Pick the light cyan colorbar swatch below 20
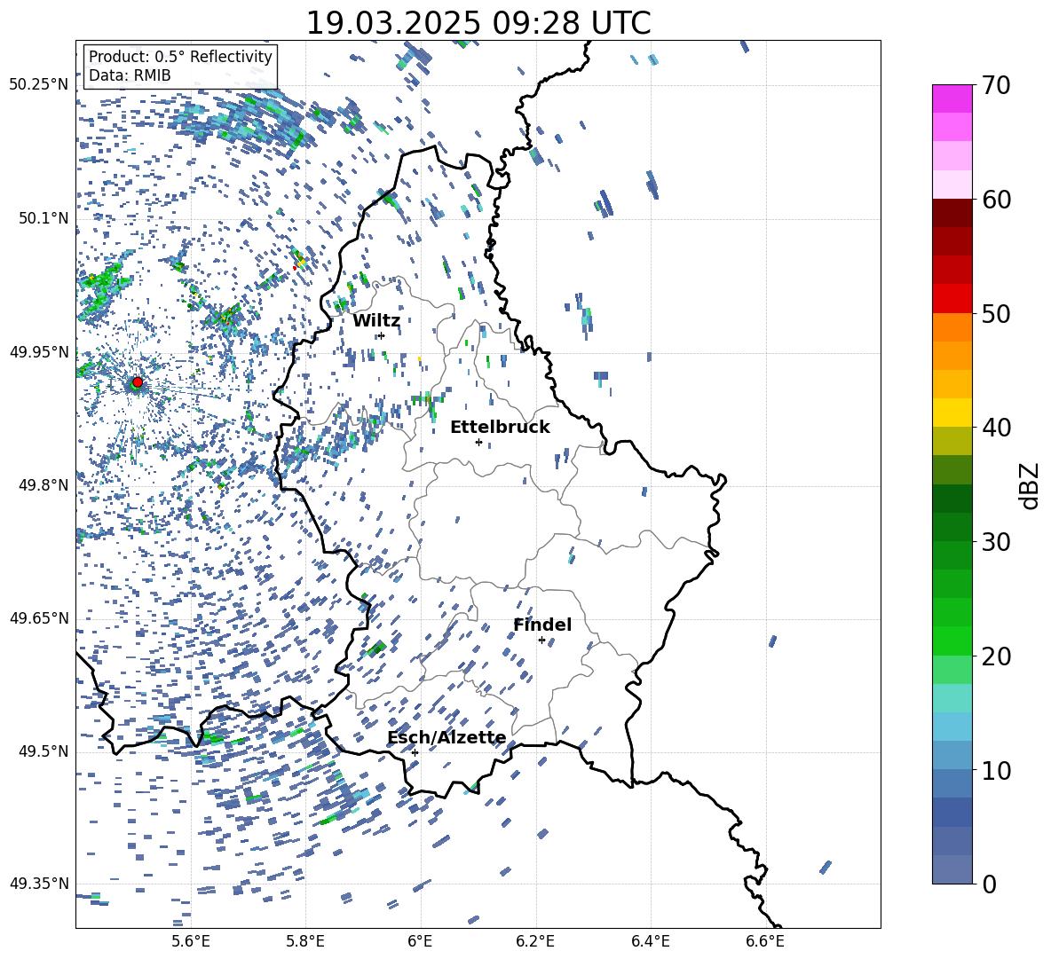The width and height of the screenshot is (1051, 959). 952,698
